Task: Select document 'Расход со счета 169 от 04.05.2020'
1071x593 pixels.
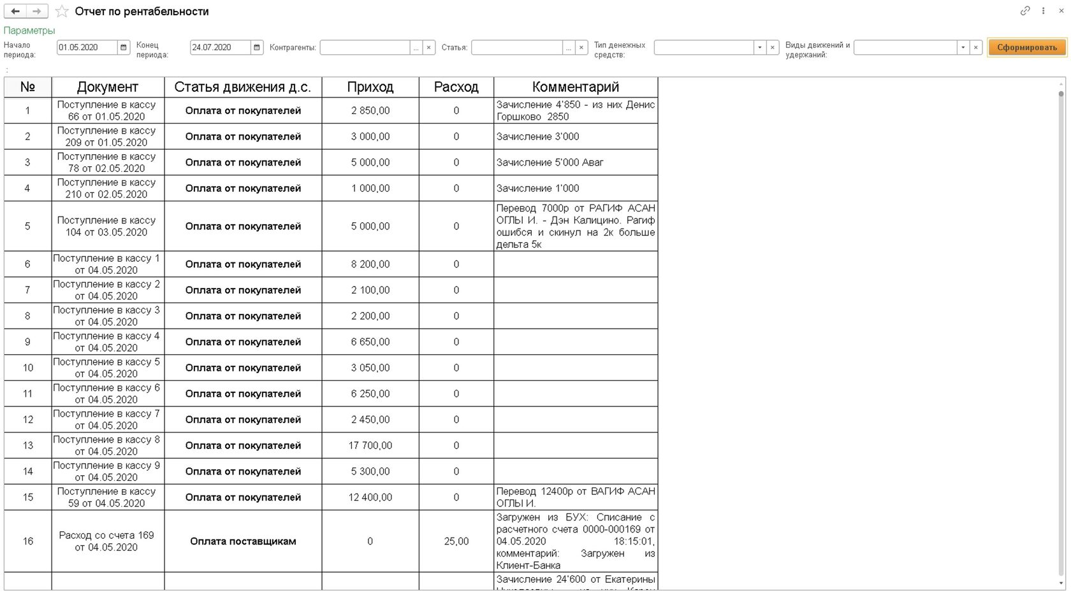Action: click(x=108, y=541)
